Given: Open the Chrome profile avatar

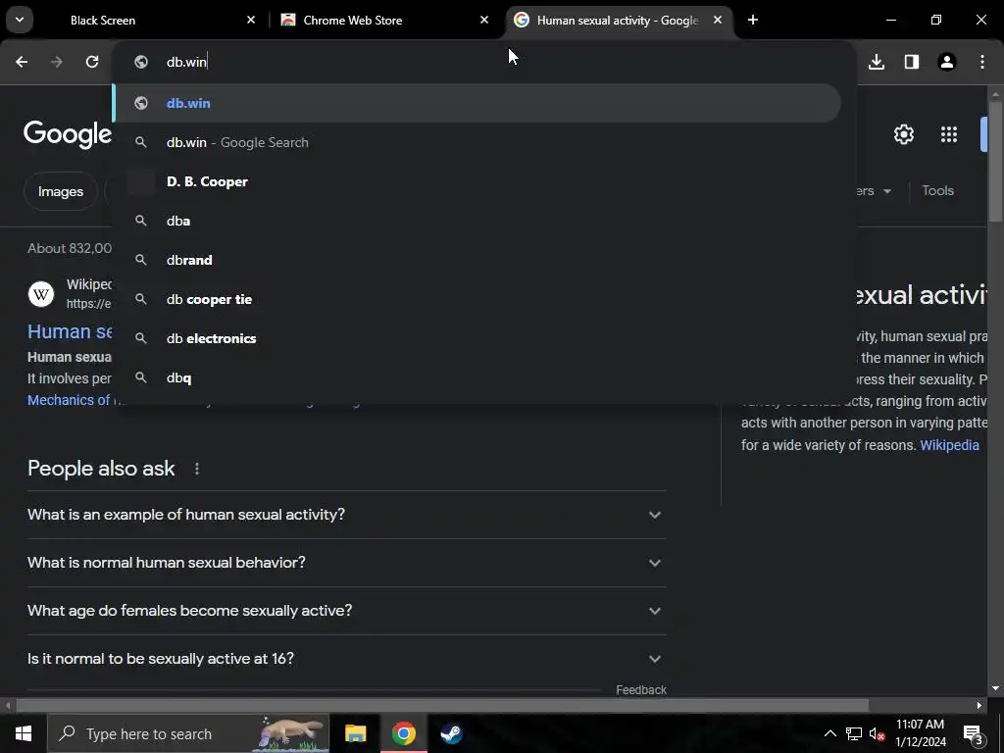Looking at the screenshot, I should coord(947,62).
